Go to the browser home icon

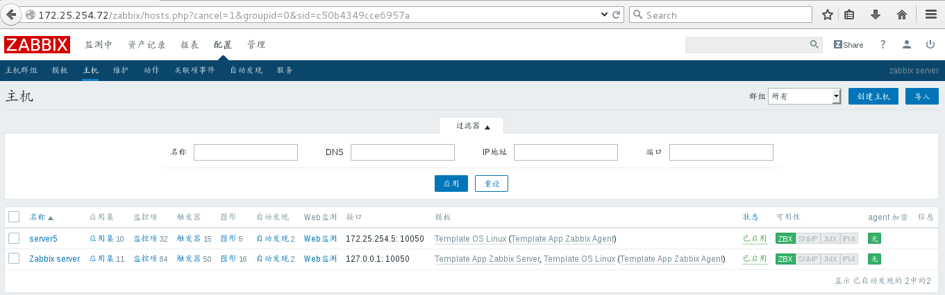[902, 15]
